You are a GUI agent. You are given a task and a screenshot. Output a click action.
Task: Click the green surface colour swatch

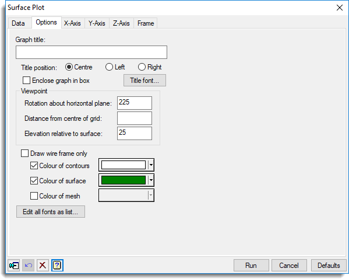tap(124, 180)
